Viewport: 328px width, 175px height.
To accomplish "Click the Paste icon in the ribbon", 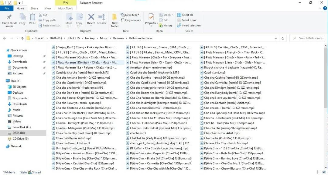I will pos(32,17).
